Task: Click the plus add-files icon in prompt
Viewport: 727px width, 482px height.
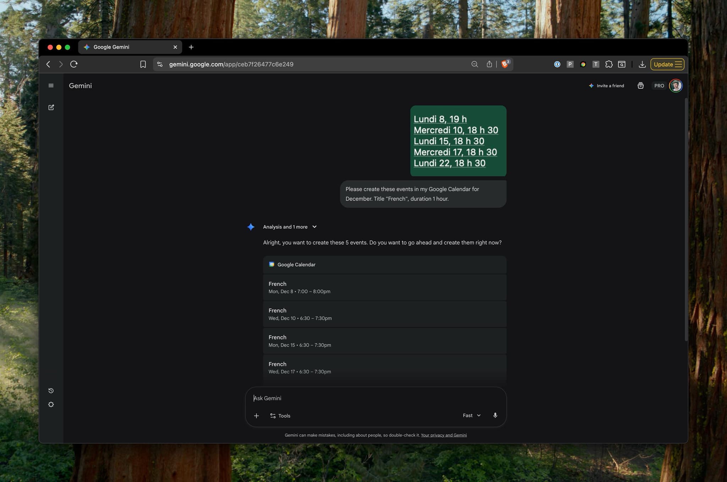Action: point(256,416)
